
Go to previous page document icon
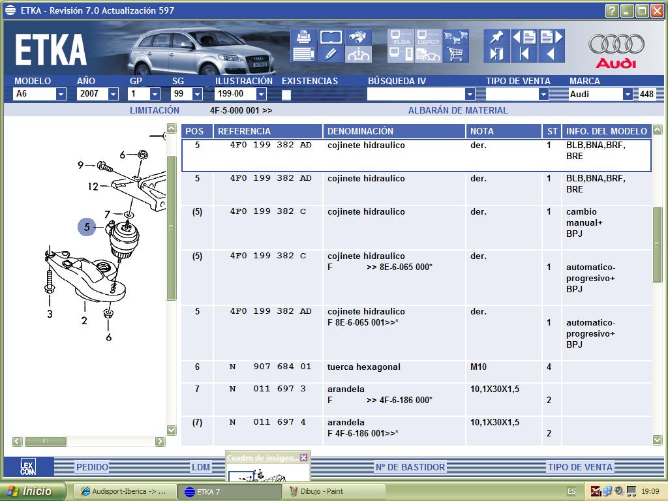(x=524, y=37)
